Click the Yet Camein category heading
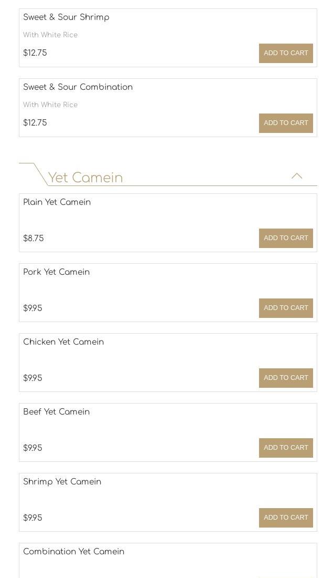The image size is (333, 578). point(85,178)
